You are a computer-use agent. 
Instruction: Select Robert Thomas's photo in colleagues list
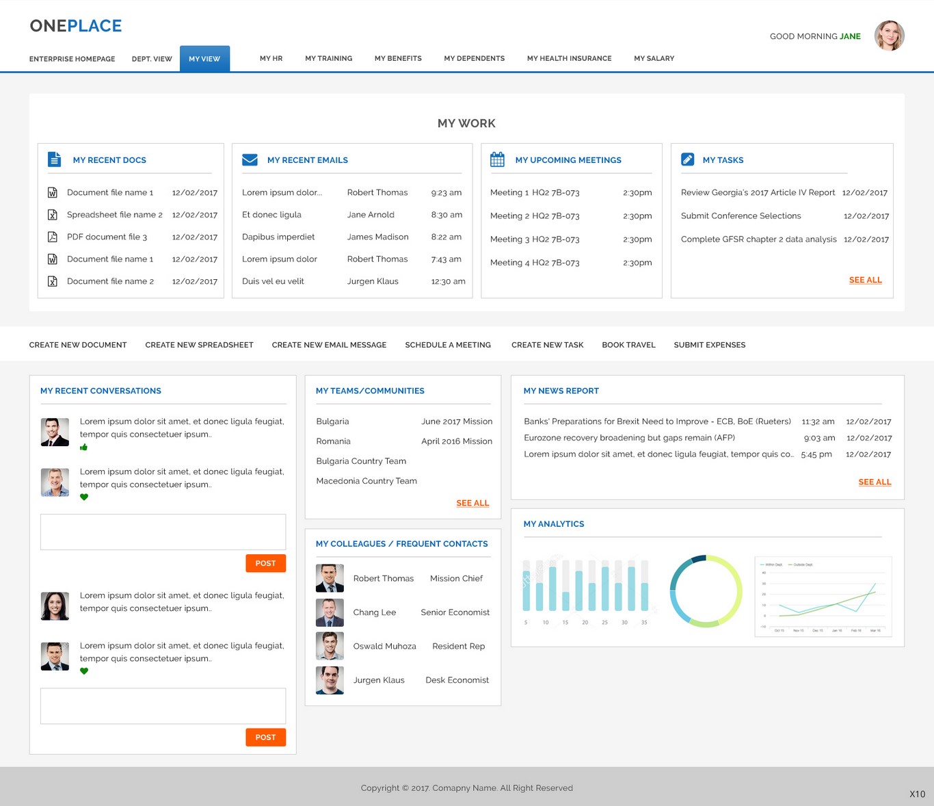point(330,578)
